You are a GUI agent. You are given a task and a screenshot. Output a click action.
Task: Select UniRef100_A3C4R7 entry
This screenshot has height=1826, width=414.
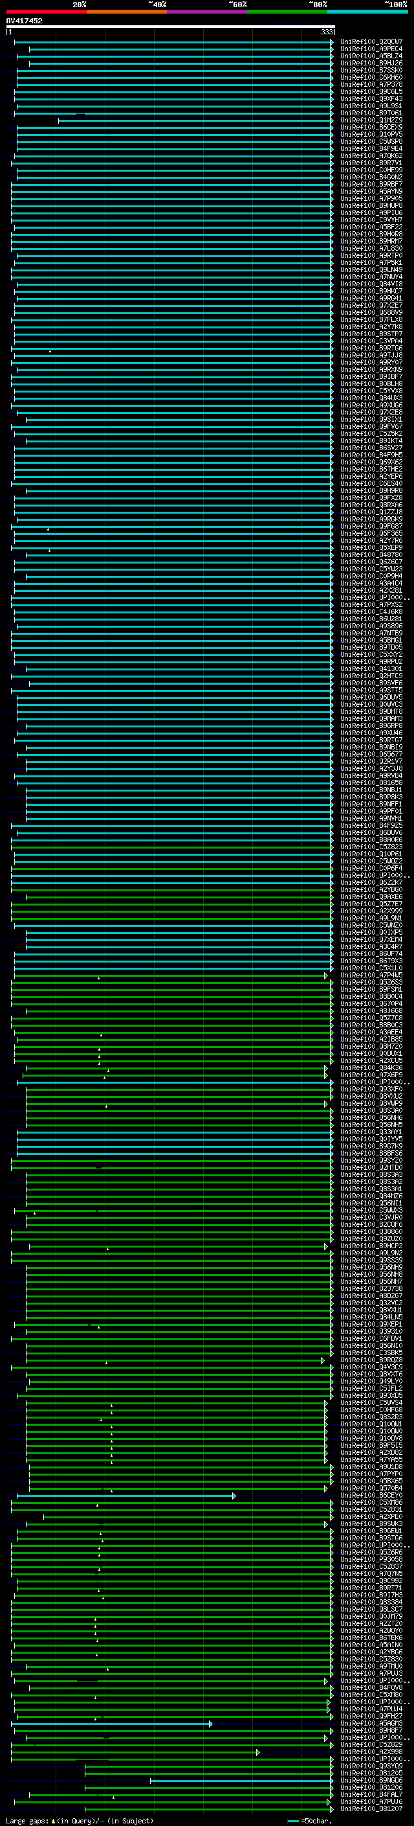pyautogui.click(x=371, y=947)
